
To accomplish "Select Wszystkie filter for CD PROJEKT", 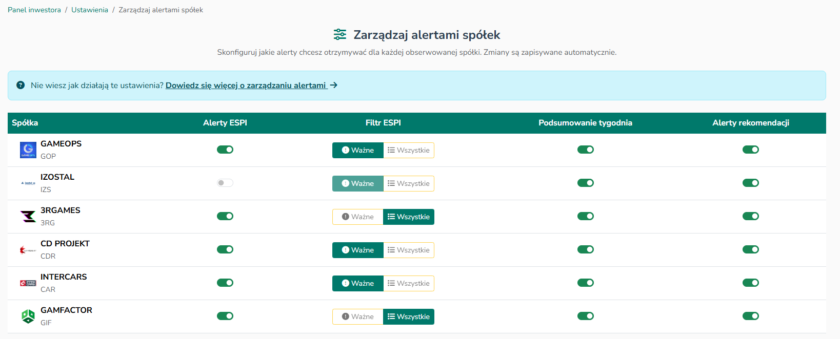I will (409, 250).
